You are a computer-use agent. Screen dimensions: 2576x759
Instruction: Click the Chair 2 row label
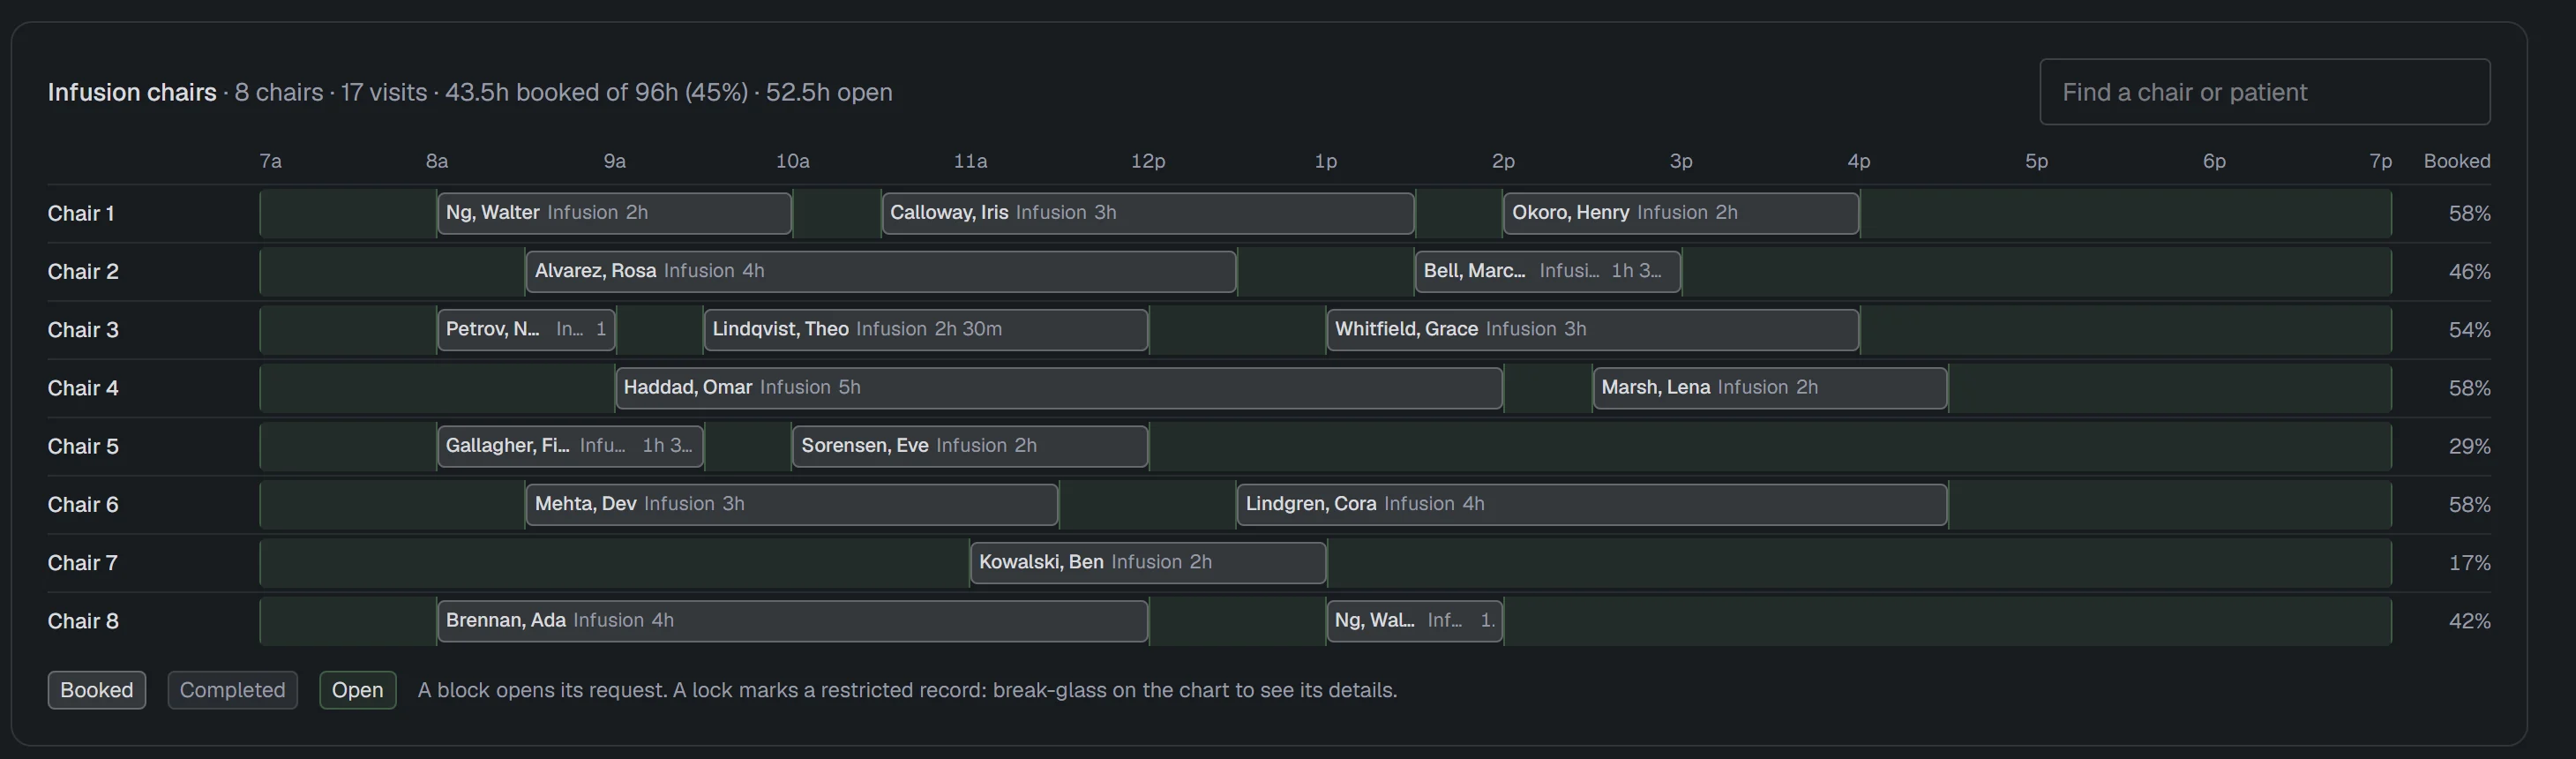pos(83,271)
